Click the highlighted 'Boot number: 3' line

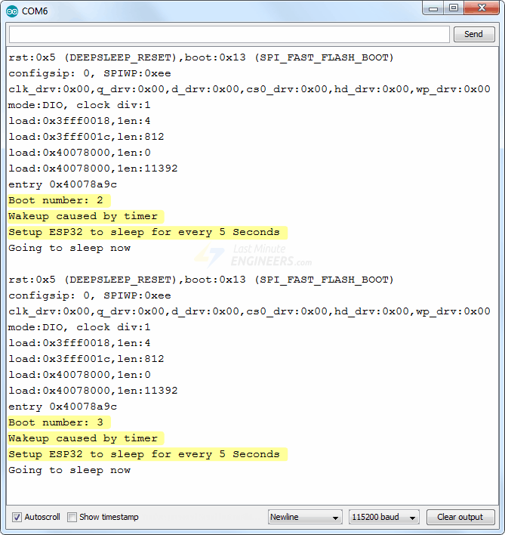click(59, 422)
